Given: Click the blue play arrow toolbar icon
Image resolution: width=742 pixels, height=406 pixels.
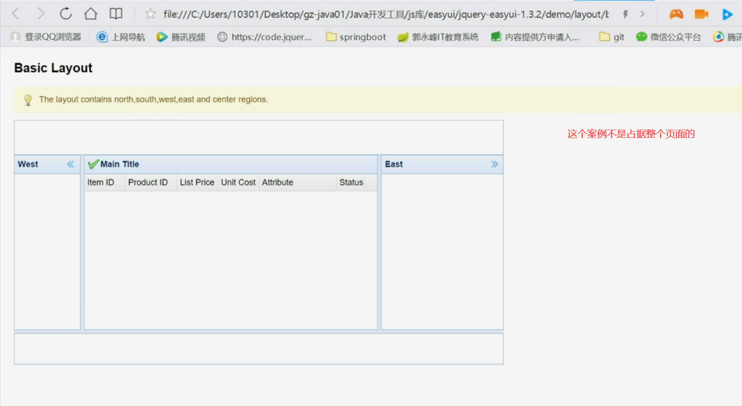Looking at the screenshot, I should point(727,14).
